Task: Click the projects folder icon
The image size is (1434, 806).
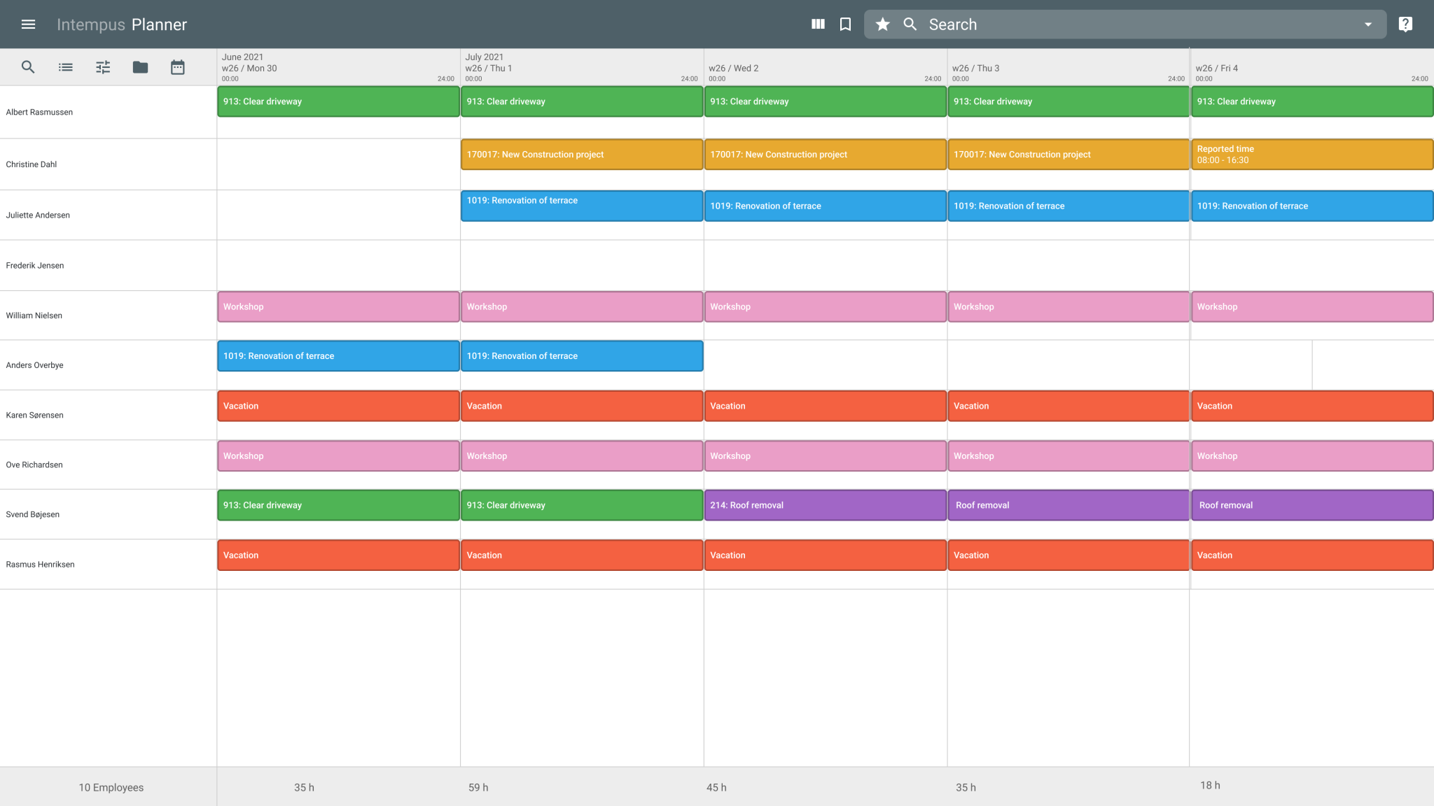Action: coord(140,66)
